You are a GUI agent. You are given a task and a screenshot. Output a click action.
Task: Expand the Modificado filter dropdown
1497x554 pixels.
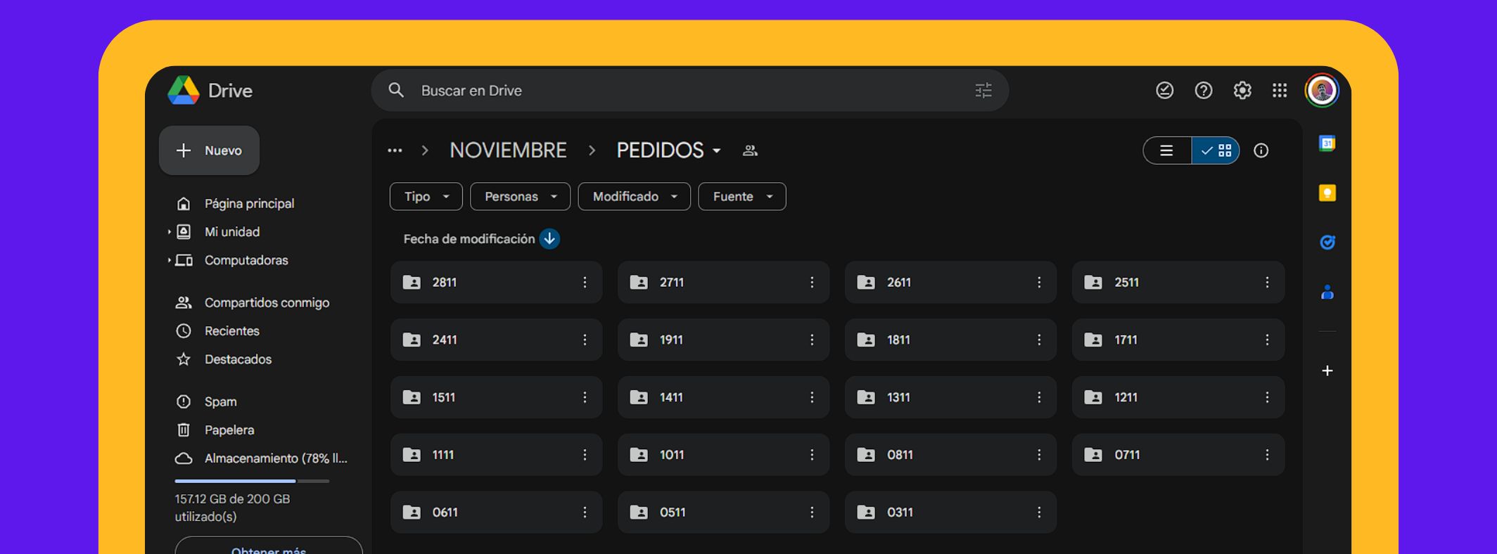(634, 197)
